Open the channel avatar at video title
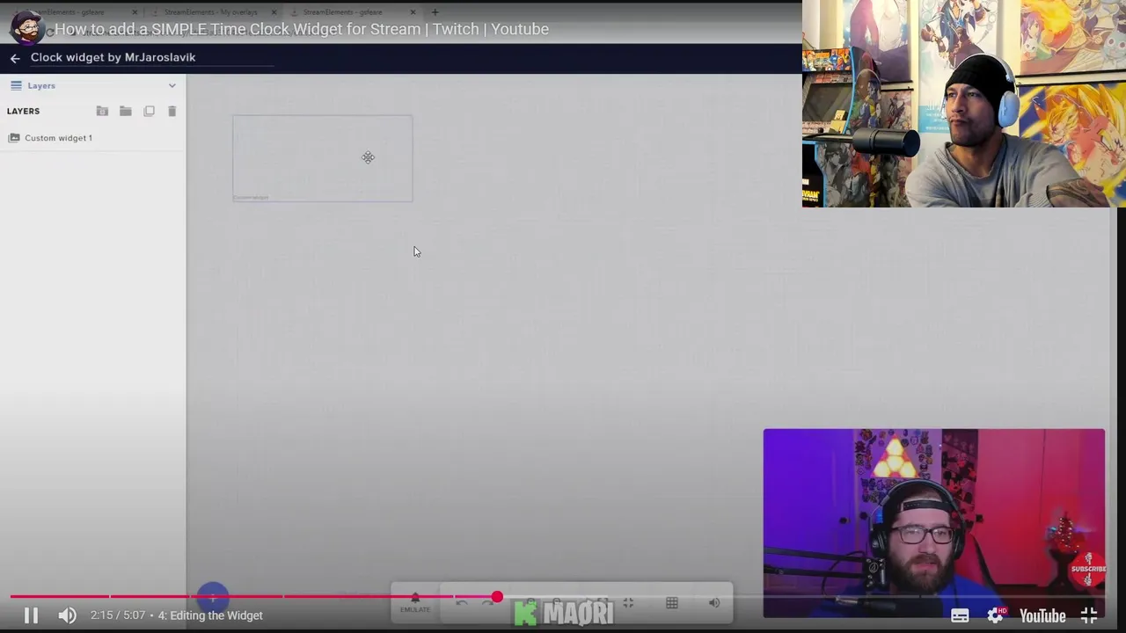The image size is (1126, 633). [26, 28]
